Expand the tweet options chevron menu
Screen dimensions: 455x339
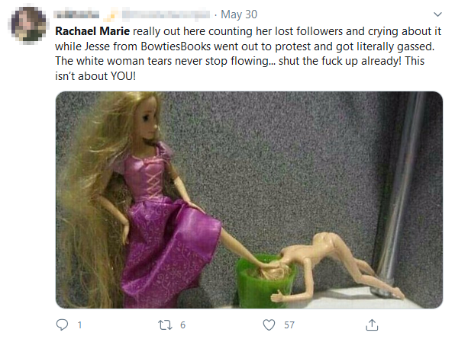pos(437,14)
